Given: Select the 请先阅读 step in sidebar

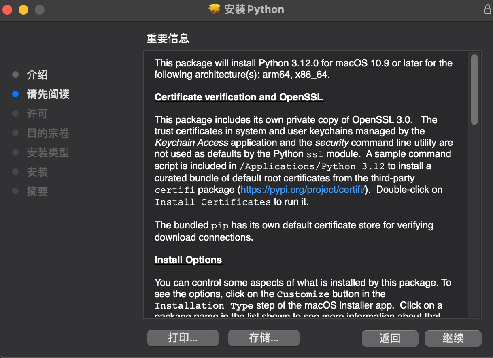Looking at the screenshot, I should click(48, 94).
